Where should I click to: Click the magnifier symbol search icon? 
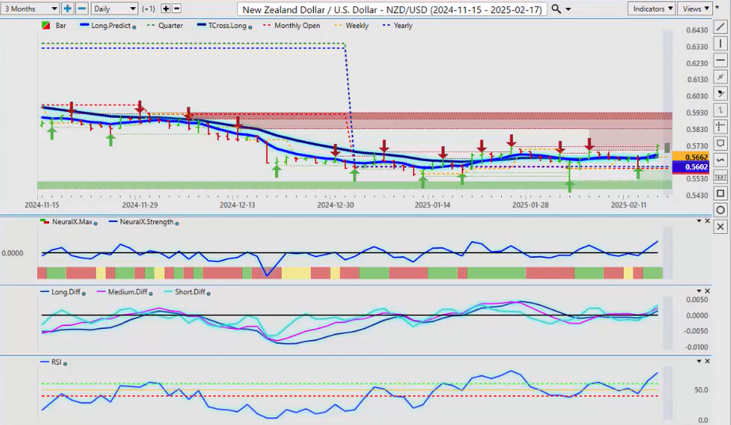coord(556,9)
